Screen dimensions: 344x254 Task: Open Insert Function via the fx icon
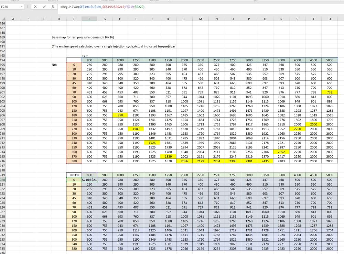tap(52, 7)
